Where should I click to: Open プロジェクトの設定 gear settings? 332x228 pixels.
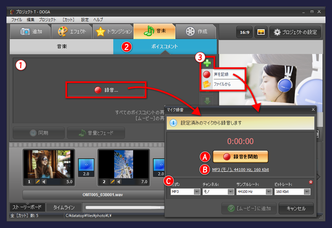click(x=295, y=32)
